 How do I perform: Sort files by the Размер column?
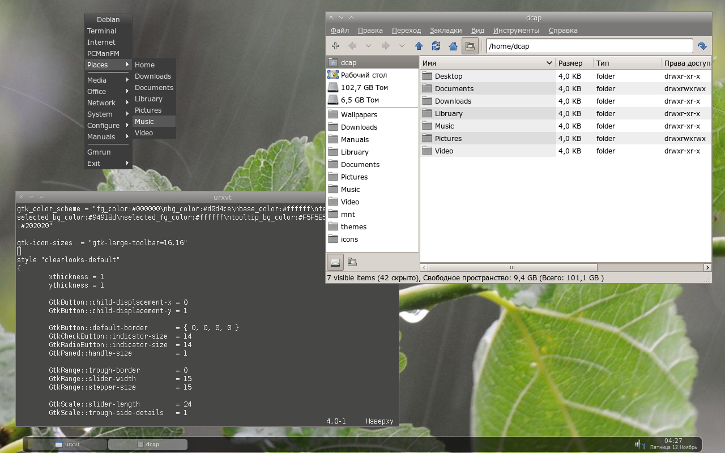coord(574,63)
